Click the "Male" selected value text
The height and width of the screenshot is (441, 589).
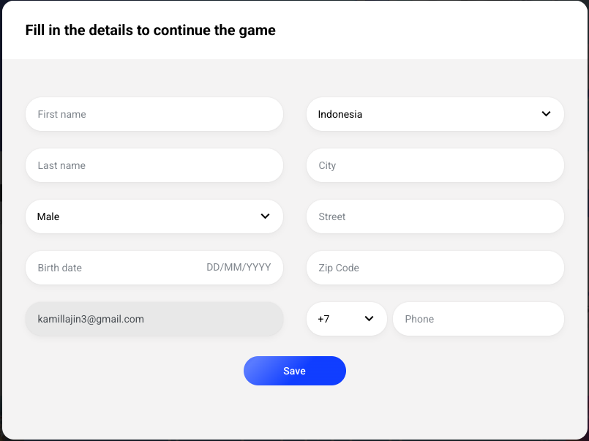48,216
